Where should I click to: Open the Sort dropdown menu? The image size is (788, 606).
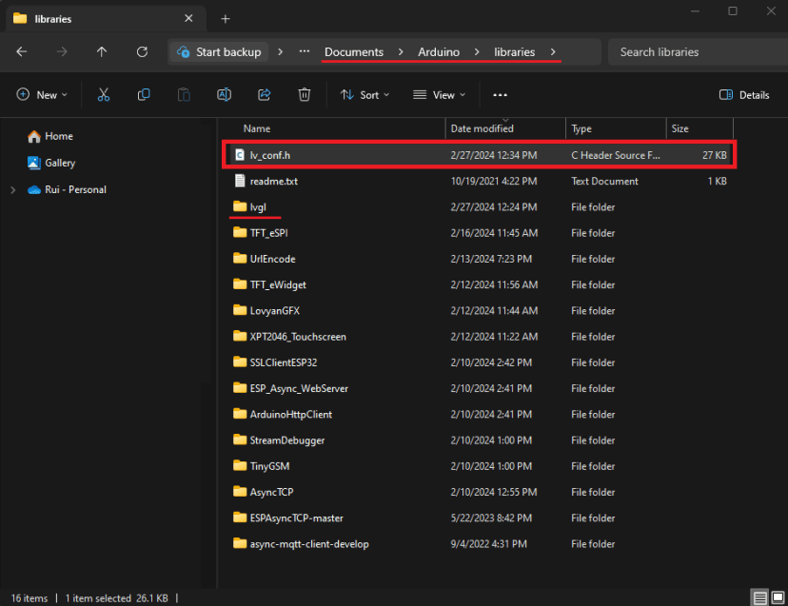pyautogui.click(x=364, y=95)
